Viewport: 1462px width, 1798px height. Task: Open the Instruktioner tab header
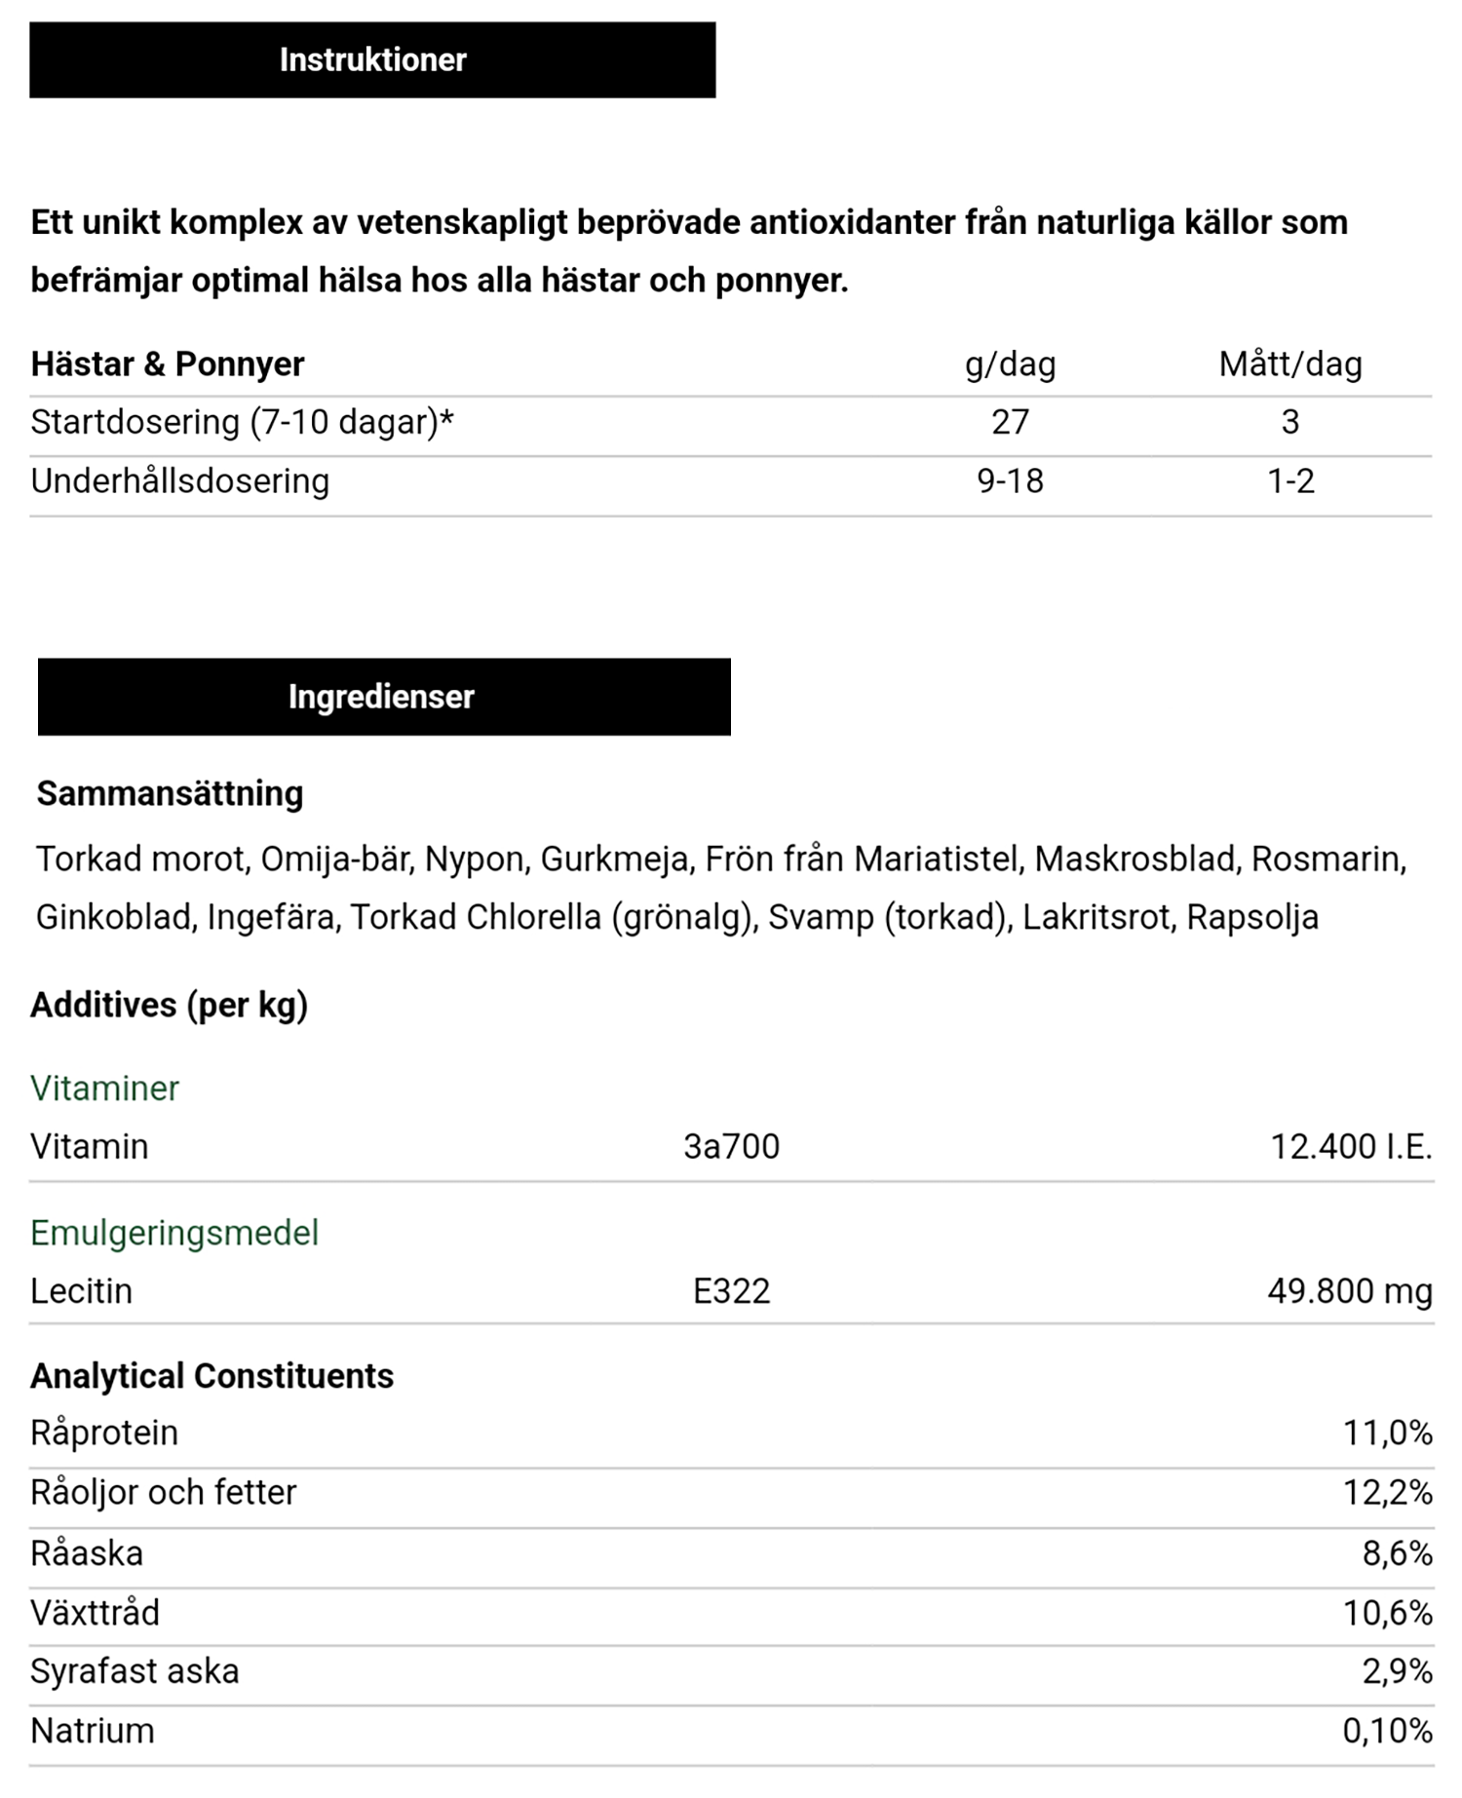[372, 59]
